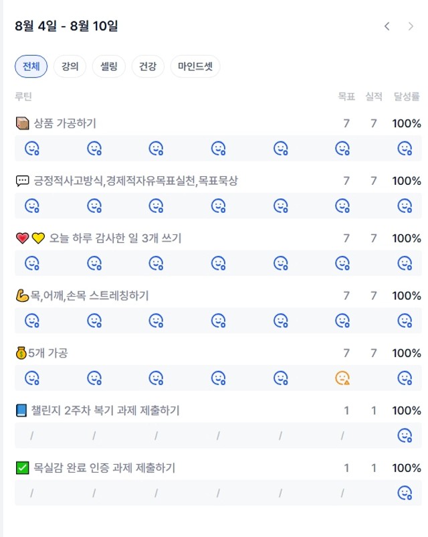Image resolution: width=428 pixels, height=537 pixels.
Task: Go to the previous week with left chevron
Action: [x=387, y=26]
